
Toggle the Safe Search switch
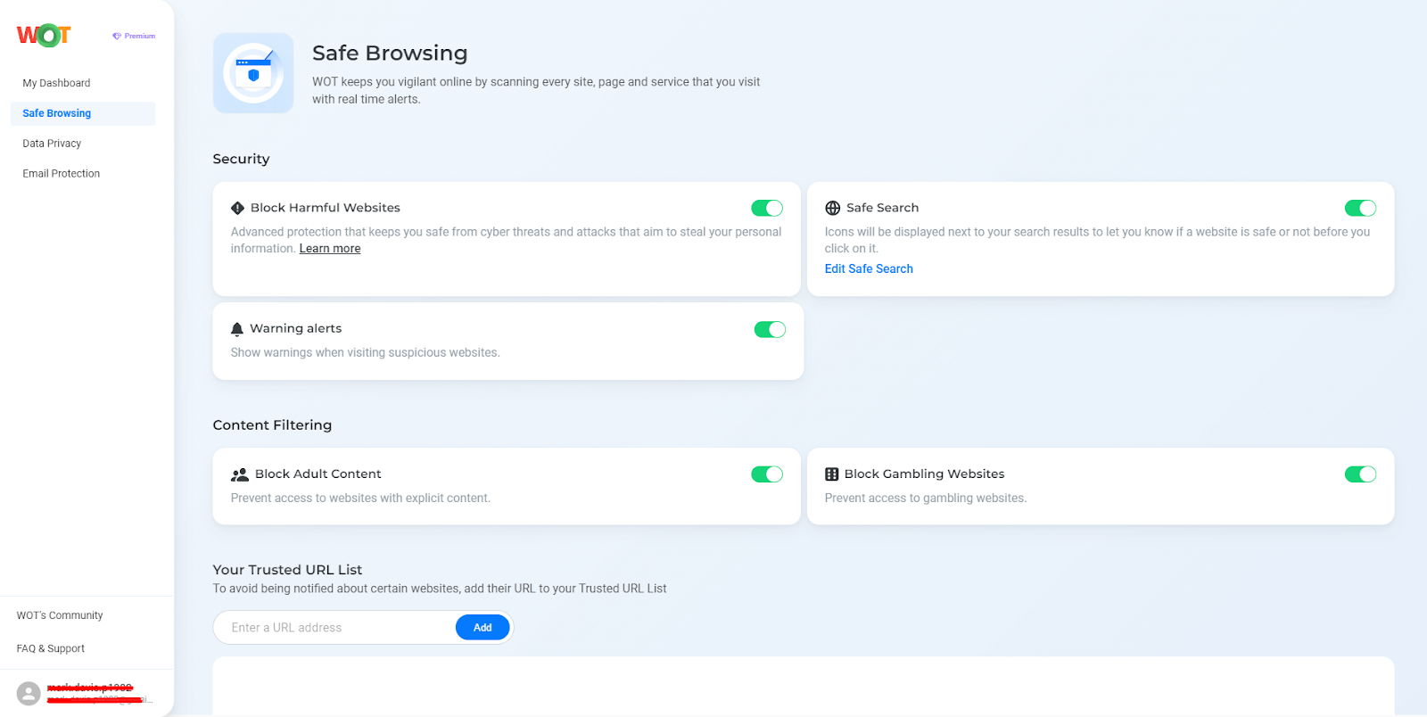1361,208
